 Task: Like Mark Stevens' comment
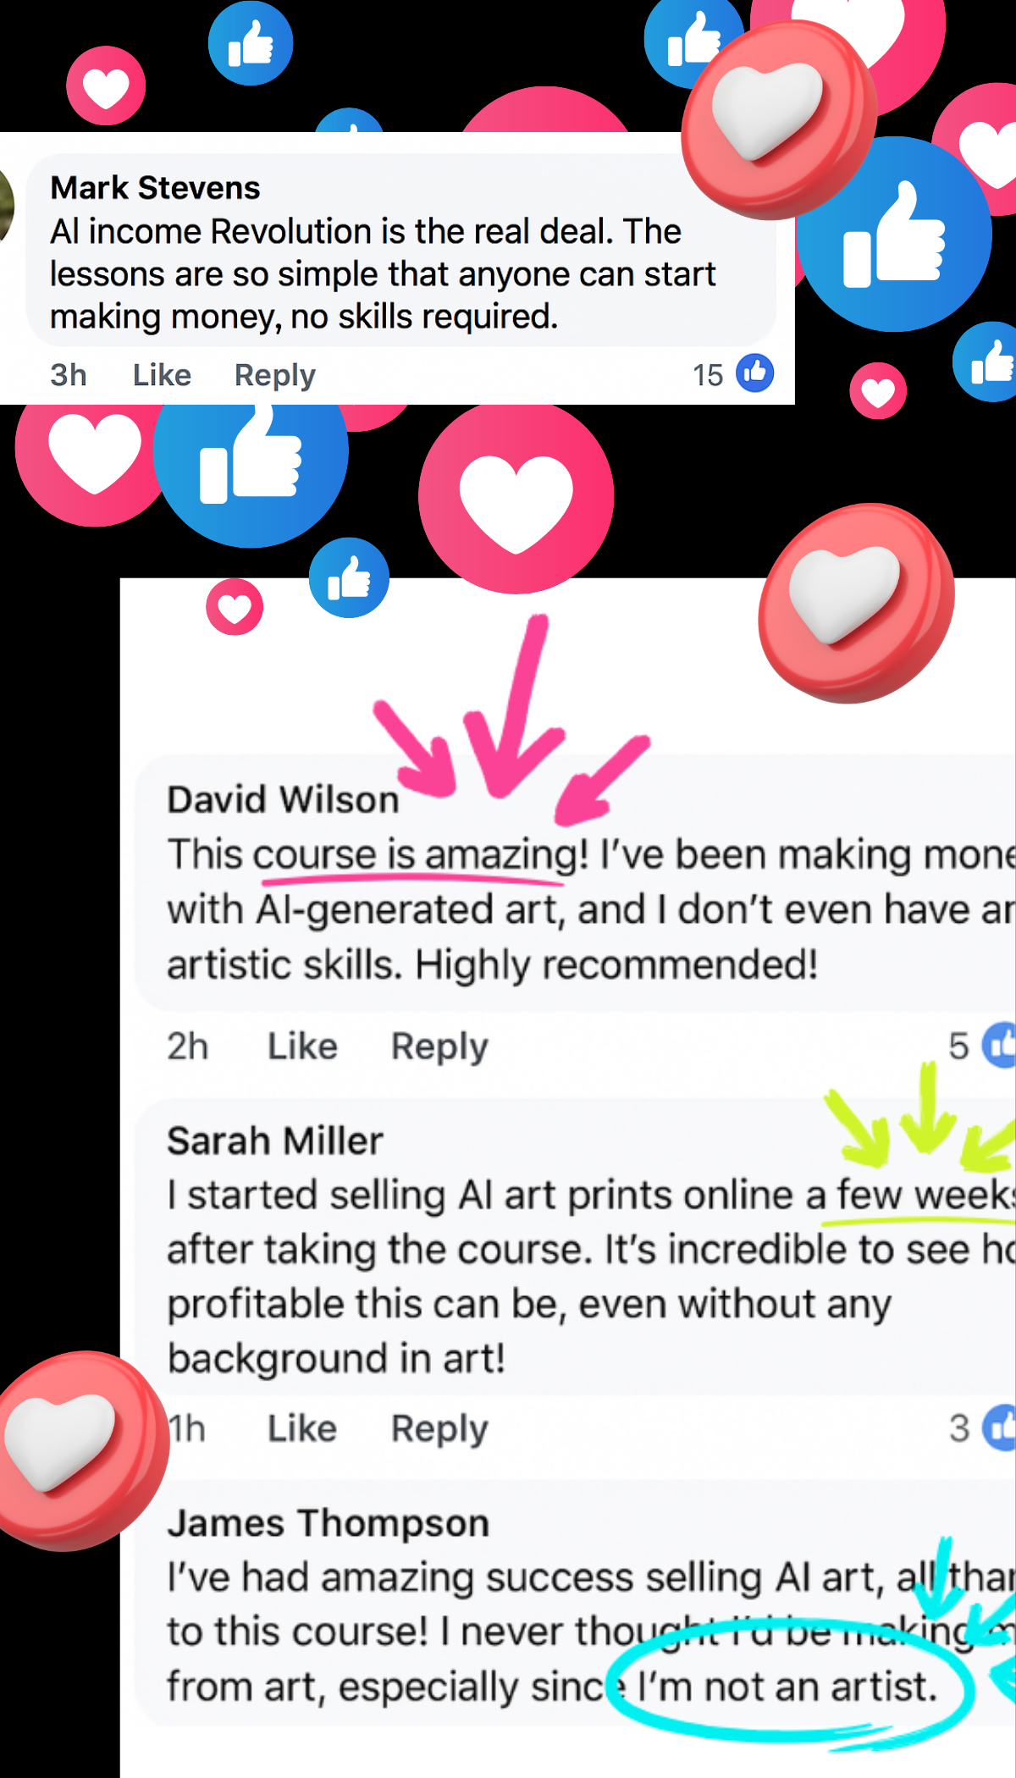(x=162, y=374)
